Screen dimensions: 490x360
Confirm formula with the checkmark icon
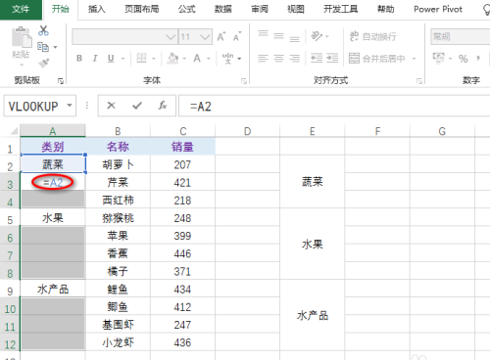pos(137,106)
